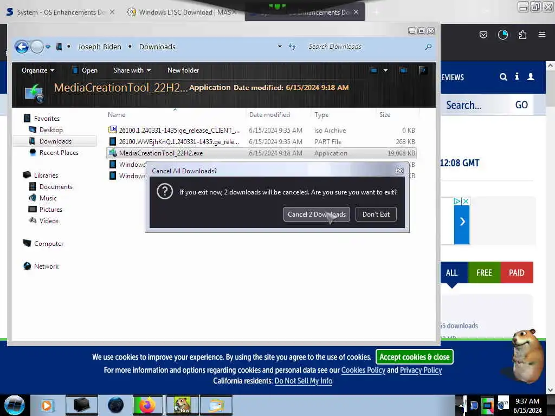Open Videos library
The height and width of the screenshot is (416, 555).
(x=49, y=221)
